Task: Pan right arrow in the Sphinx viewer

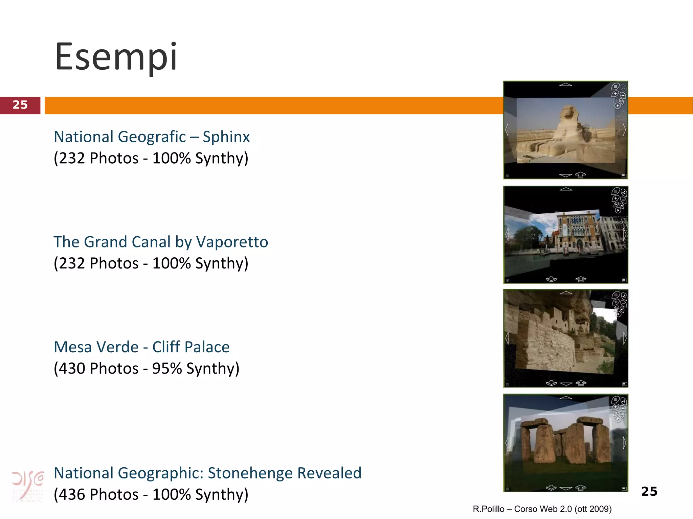Action: point(624,129)
